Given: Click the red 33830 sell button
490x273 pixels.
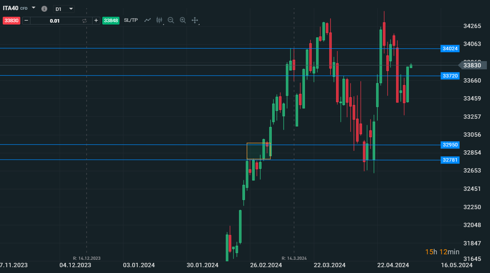Looking at the screenshot, I should 11,21.
